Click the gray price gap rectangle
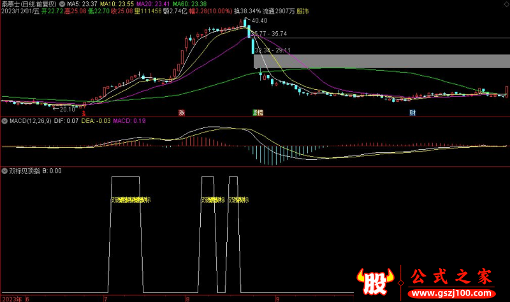Screen dimensions: 510x302 pyautogui.click(x=381, y=61)
